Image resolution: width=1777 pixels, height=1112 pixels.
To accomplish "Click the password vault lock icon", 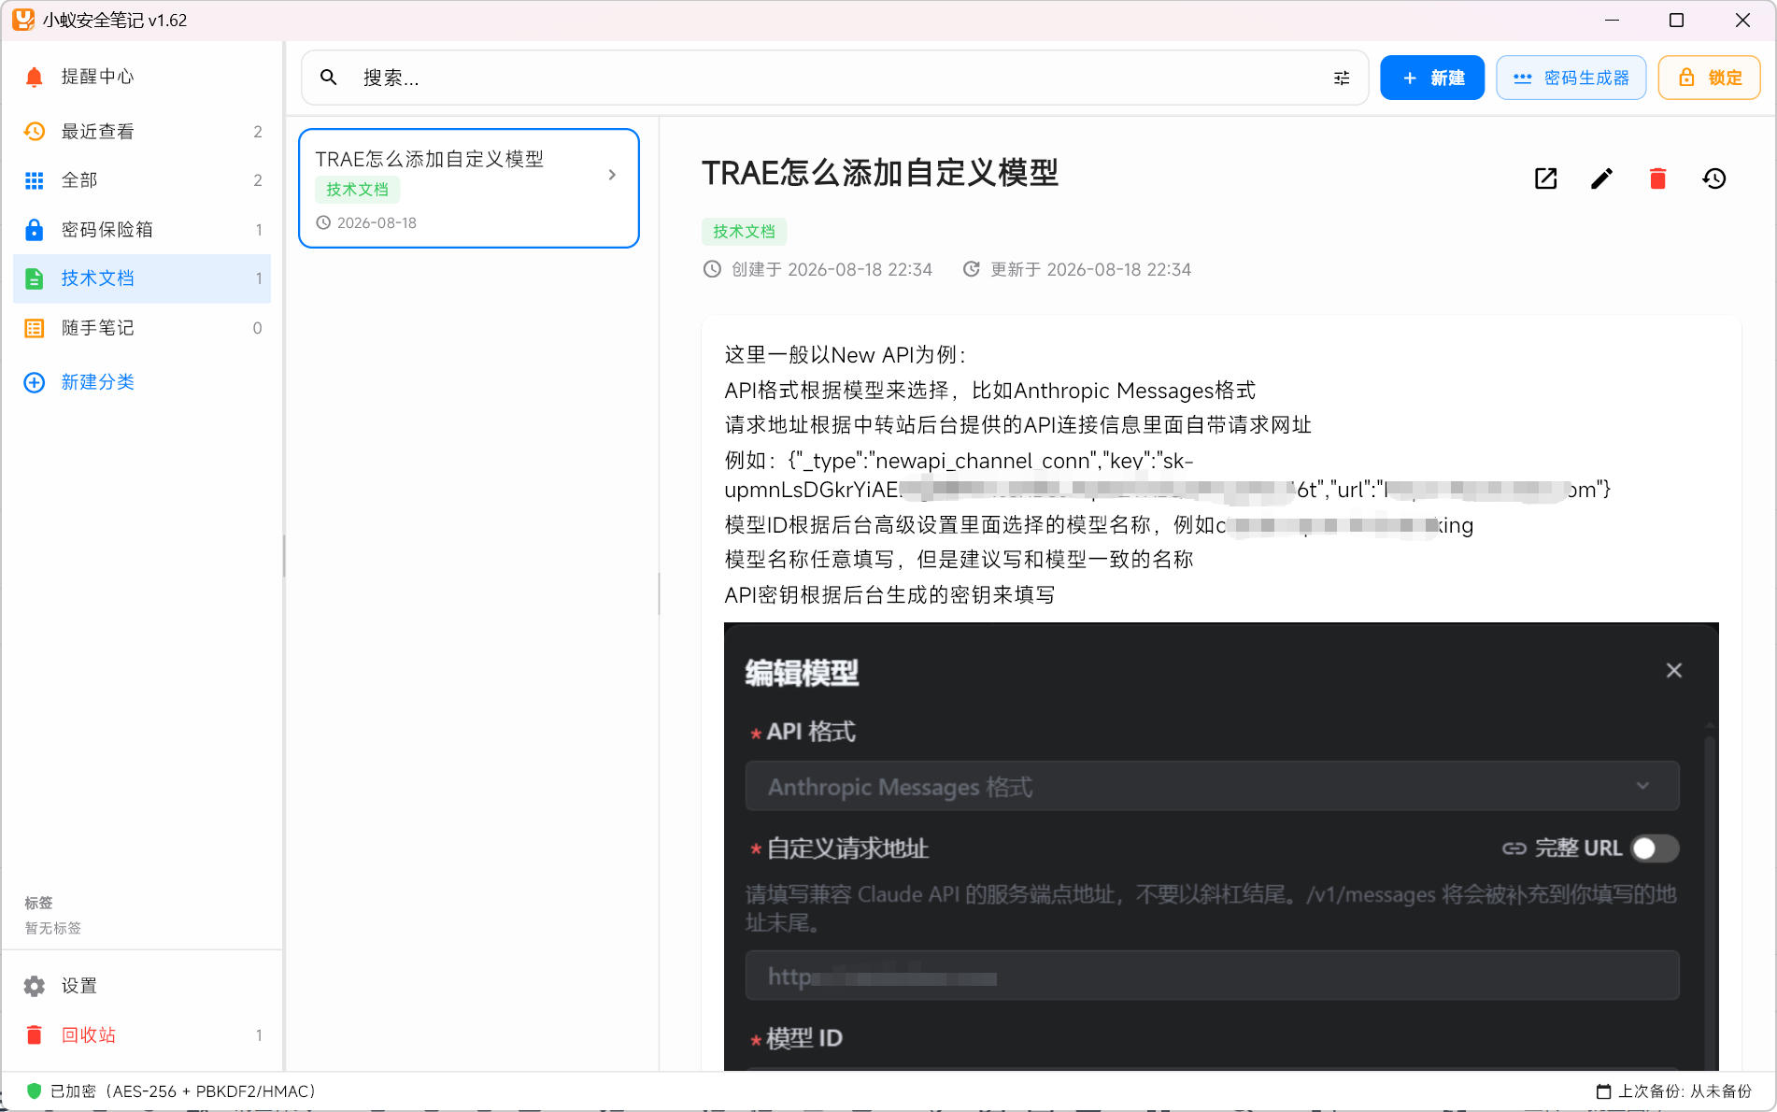I will tap(35, 229).
